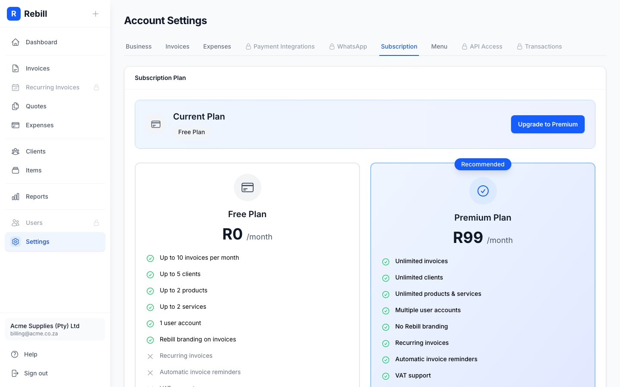Click the locked Recurring Invoices calendar icon
The height and width of the screenshot is (387, 620).
tap(15, 87)
